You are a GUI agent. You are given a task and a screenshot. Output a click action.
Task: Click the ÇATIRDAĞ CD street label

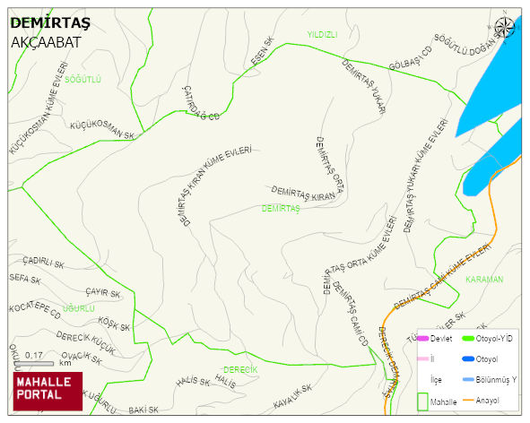[200, 104]
